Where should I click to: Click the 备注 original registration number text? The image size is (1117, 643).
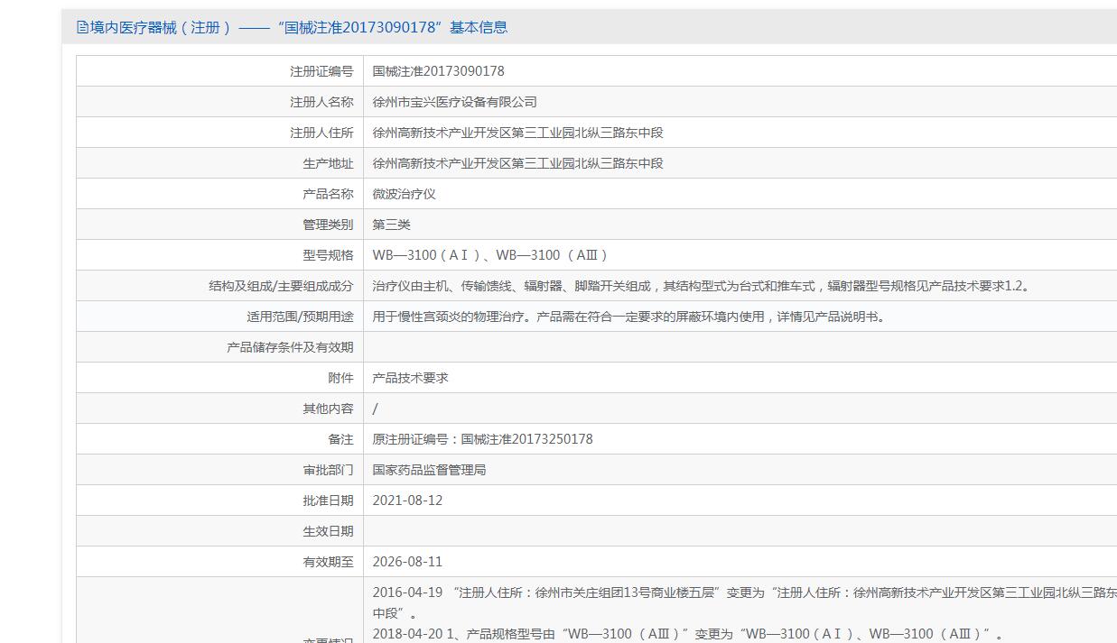(483, 439)
